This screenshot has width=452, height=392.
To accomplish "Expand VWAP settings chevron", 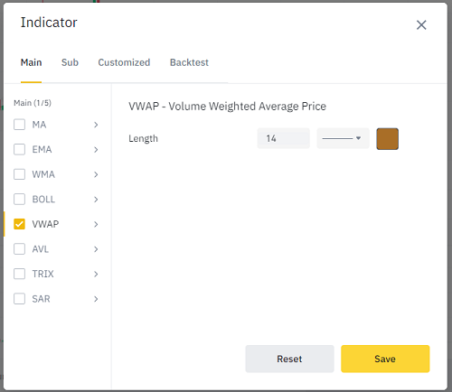I will pos(96,224).
